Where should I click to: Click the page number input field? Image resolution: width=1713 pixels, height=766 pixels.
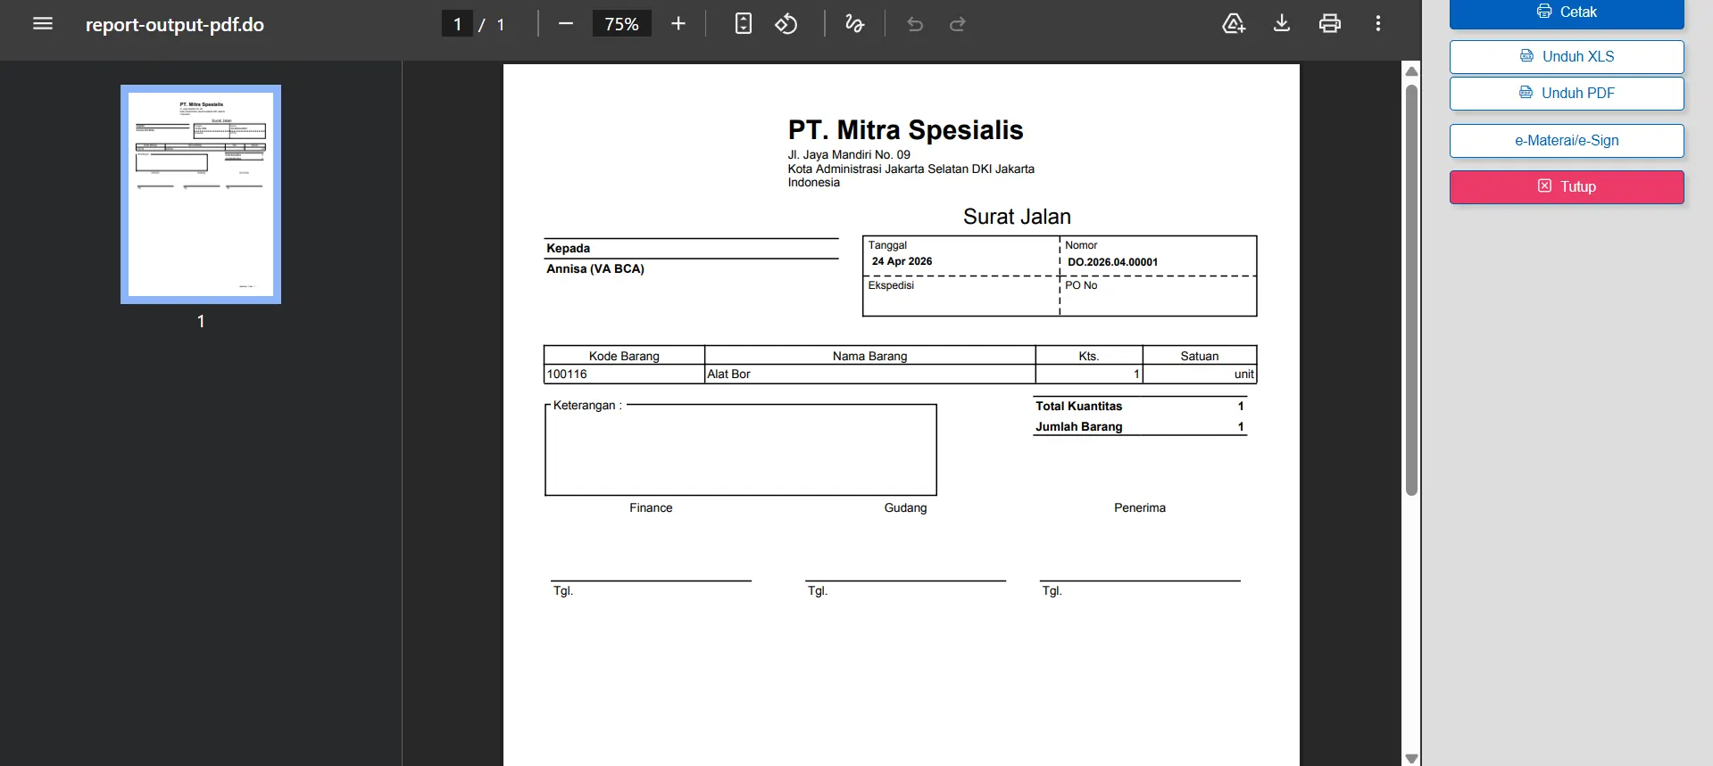tap(457, 24)
